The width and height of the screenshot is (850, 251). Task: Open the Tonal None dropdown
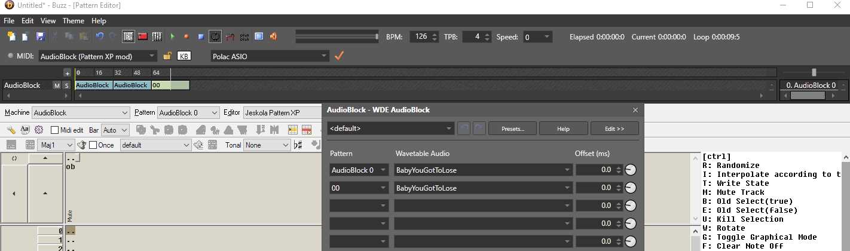[x=267, y=145]
